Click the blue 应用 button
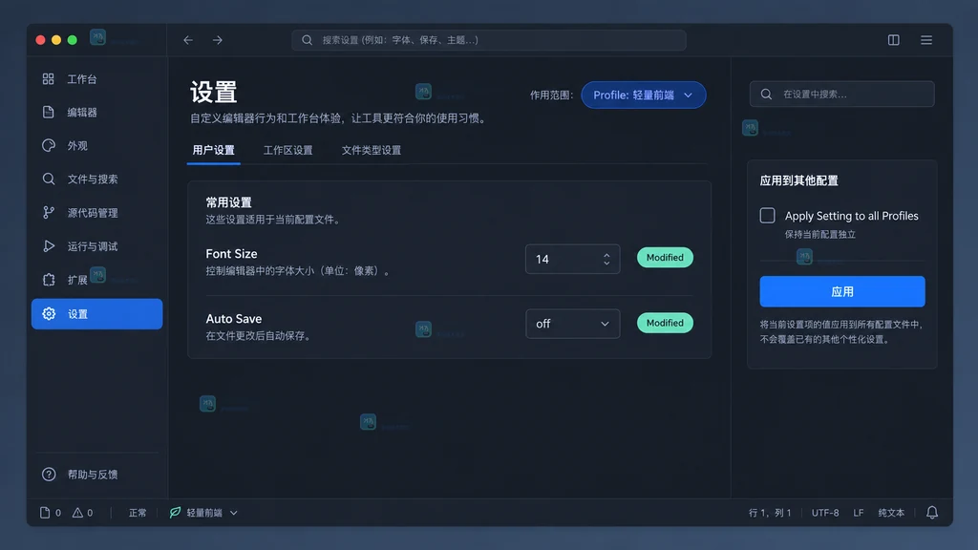 coord(842,291)
